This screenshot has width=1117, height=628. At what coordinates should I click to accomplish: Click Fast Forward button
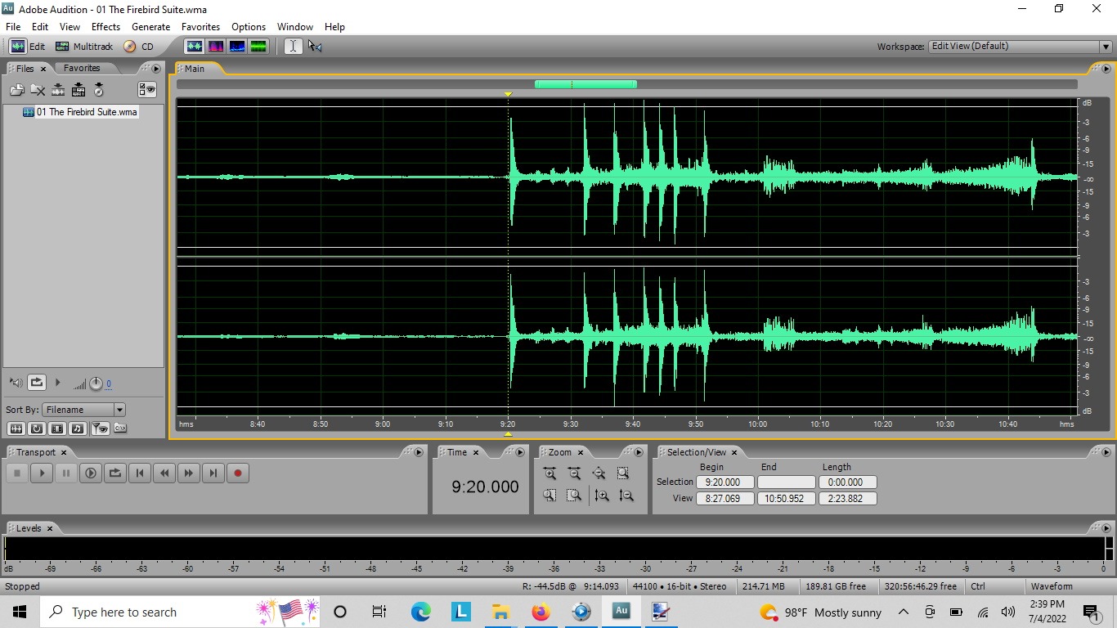click(x=189, y=473)
